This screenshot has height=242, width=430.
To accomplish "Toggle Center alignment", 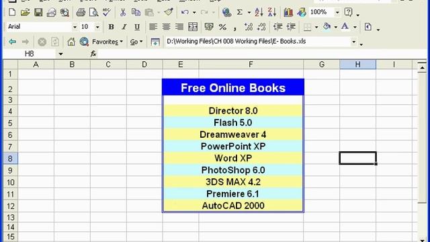I will (166, 27).
